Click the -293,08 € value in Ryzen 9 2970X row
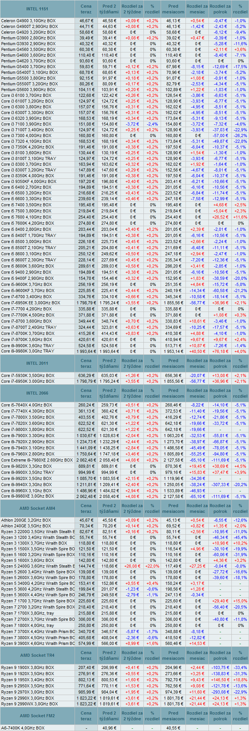The width and height of the screenshot is (249, 731). (220, 692)
